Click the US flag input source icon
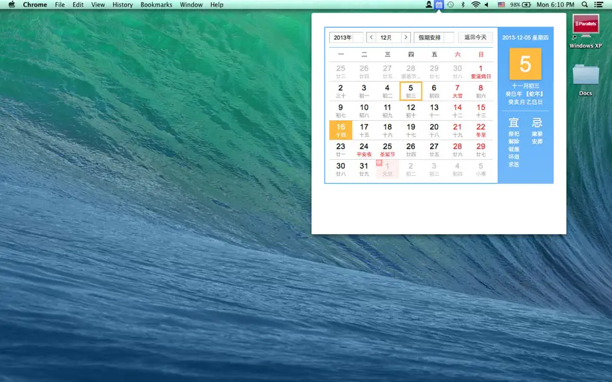612x382 pixels. (502, 5)
